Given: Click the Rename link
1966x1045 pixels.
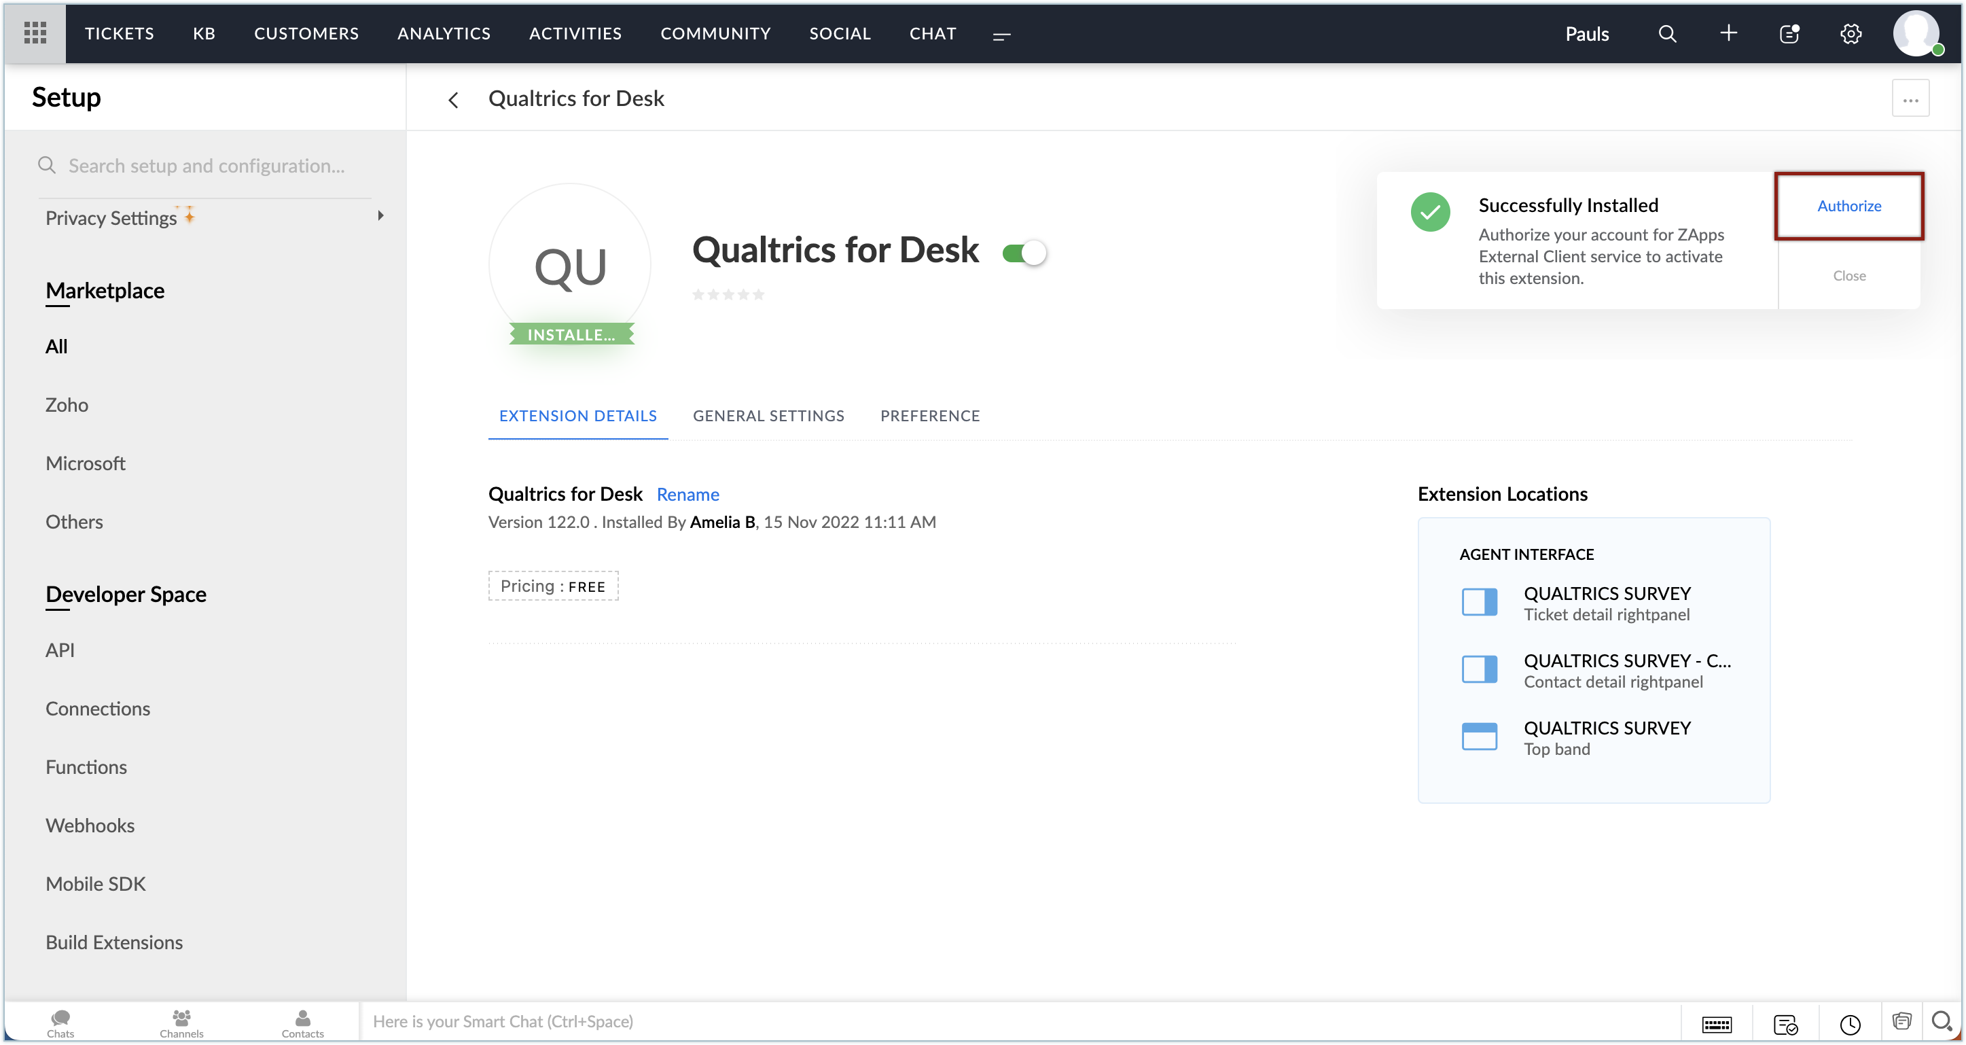Looking at the screenshot, I should click(x=687, y=495).
